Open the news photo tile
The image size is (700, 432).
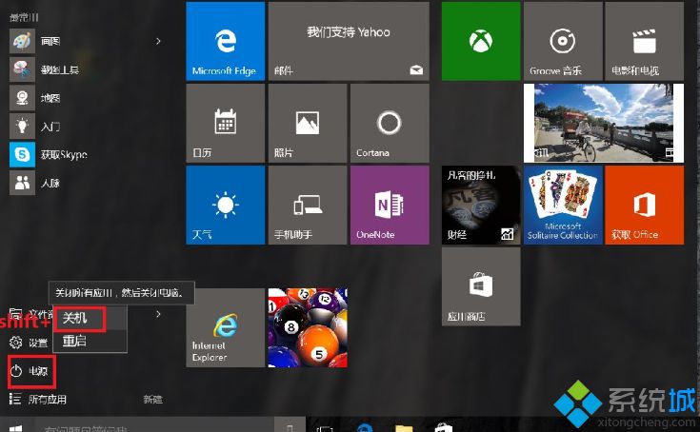click(604, 123)
